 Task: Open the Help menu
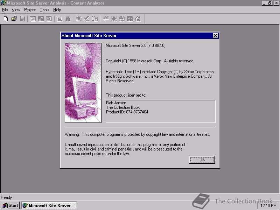click(x=57, y=10)
